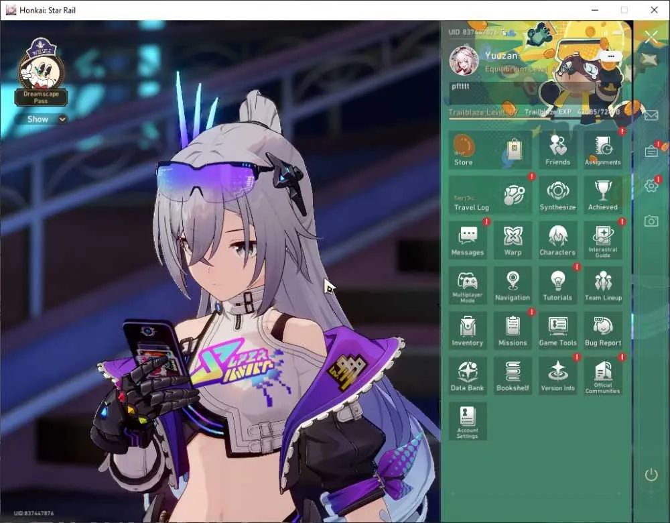670x523 pixels.
Task: Open the Interastral Guide
Action: tap(602, 241)
